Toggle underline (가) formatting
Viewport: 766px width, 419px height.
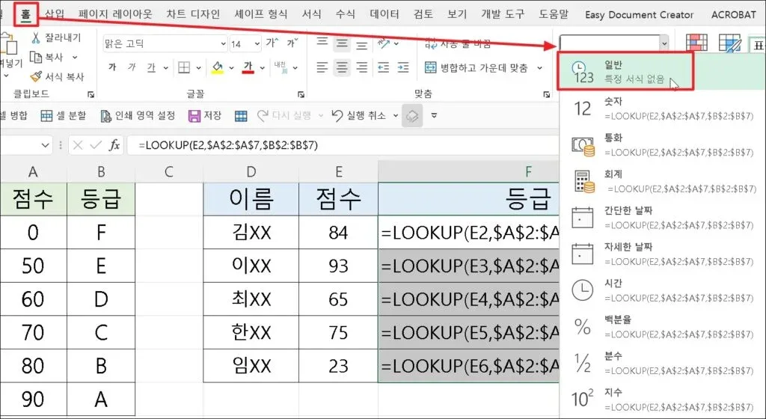(x=151, y=67)
